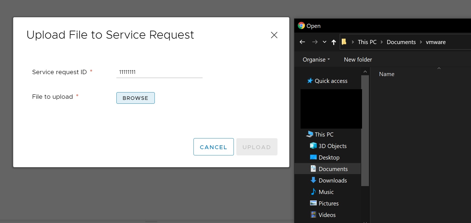Cancel the upload dialog
The width and height of the screenshot is (471, 223).
click(x=213, y=147)
